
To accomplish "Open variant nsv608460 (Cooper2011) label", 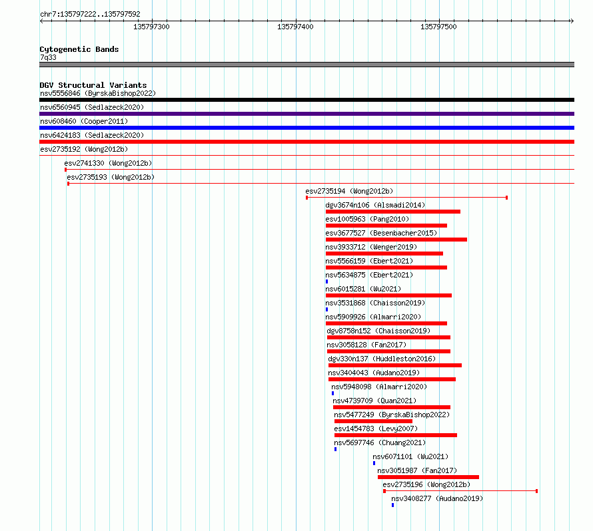I will tap(84, 121).
